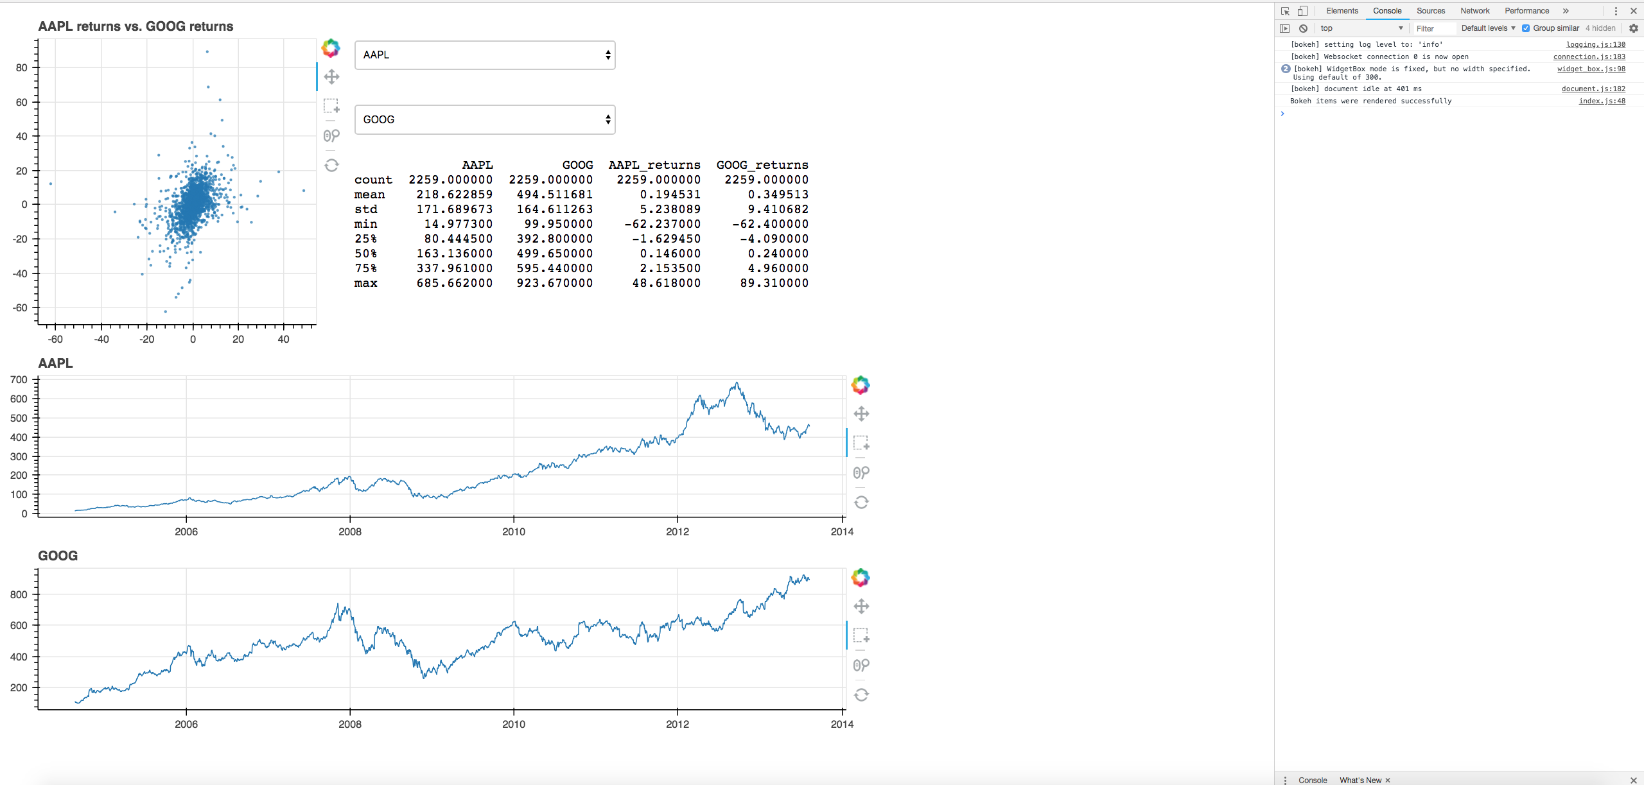Close the DevTools panel
The width and height of the screenshot is (1644, 785).
tap(1634, 11)
